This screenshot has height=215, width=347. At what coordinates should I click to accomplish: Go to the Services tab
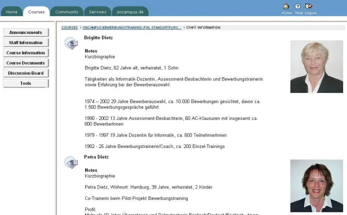(x=98, y=12)
